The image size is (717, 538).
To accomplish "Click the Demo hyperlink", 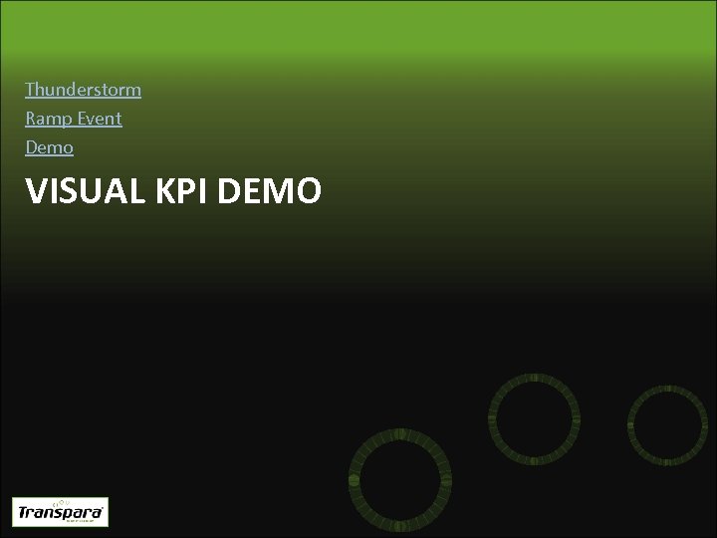I will point(50,147).
